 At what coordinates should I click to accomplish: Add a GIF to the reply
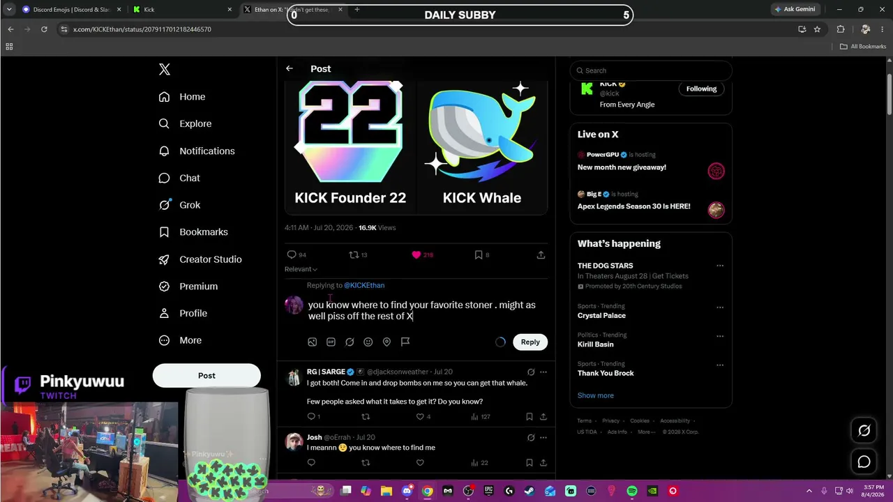coord(331,342)
